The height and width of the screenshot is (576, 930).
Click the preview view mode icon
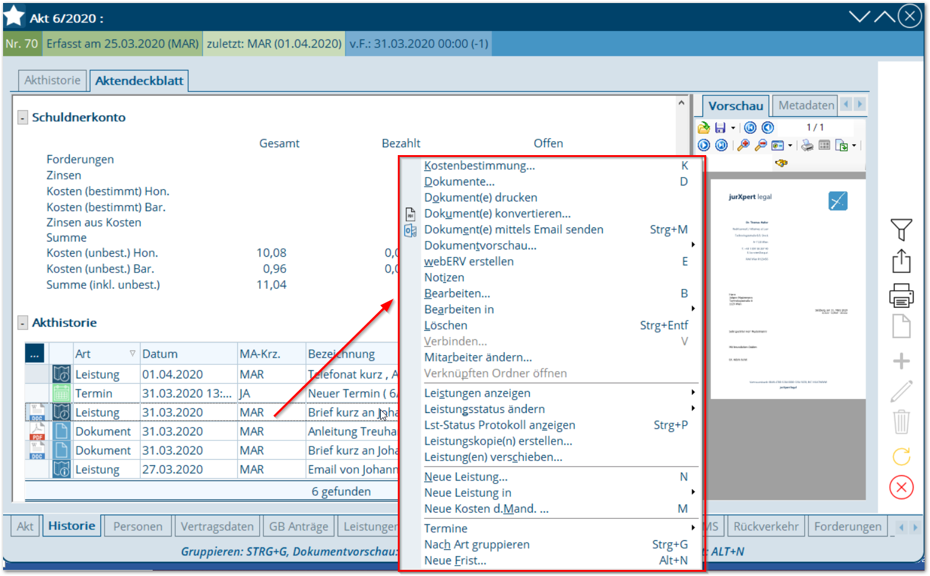(x=777, y=145)
